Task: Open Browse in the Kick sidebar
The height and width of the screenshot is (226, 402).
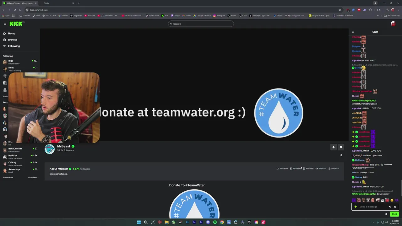Action: [13, 40]
